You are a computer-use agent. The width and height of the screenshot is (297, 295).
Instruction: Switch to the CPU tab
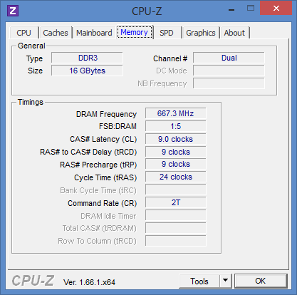pos(24,33)
